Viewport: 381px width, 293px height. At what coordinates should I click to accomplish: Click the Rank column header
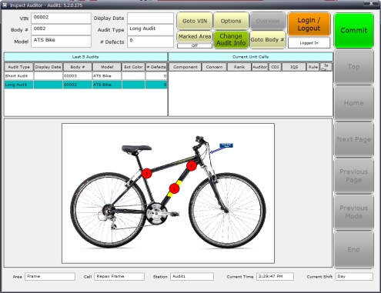click(239, 67)
